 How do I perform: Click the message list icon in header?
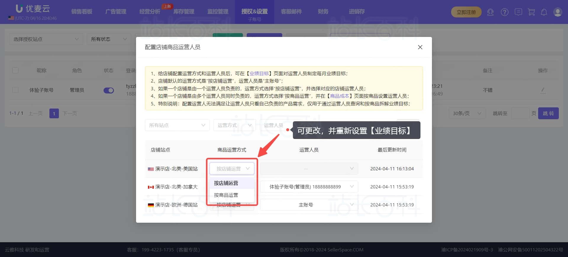point(518,12)
